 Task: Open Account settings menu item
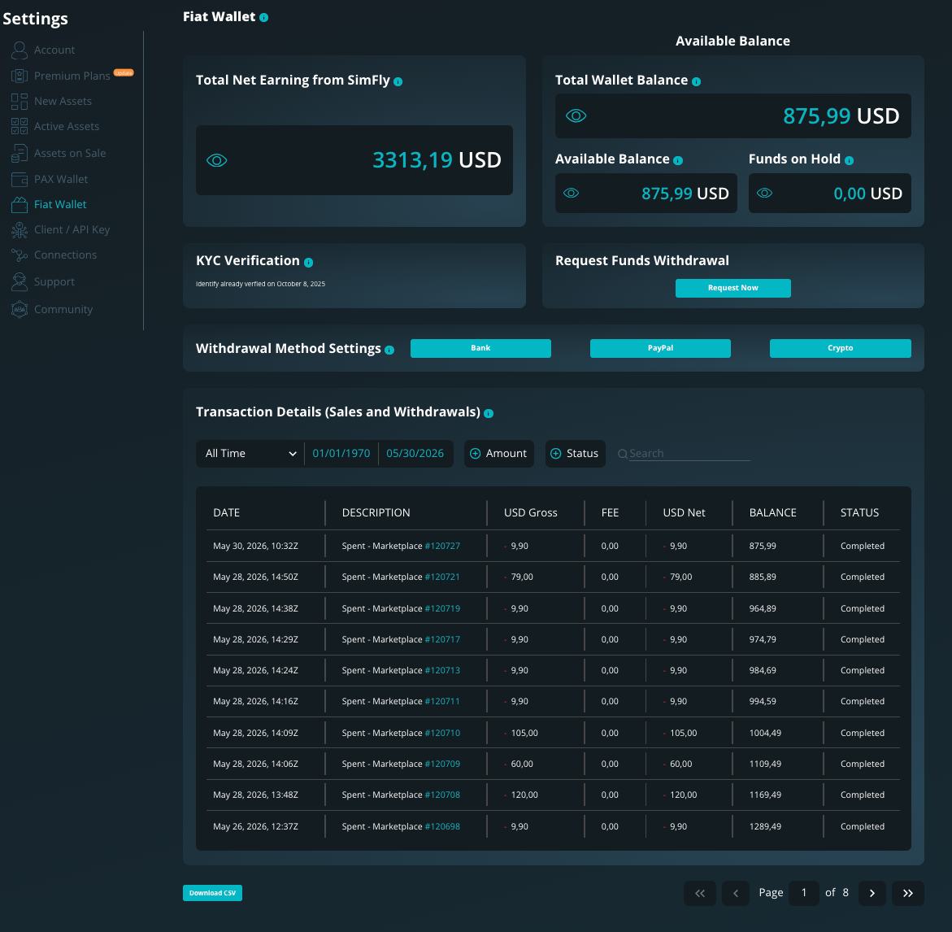point(54,50)
